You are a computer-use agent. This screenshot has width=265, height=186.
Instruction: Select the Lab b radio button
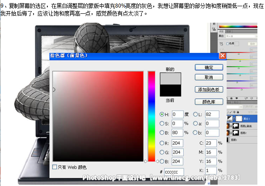click(195, 133)
